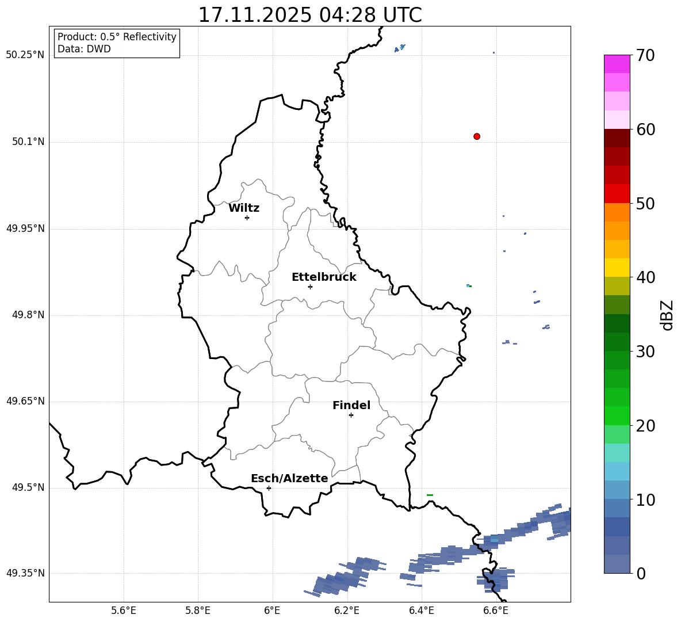This screenshot has width=681, height=622.
Task: Click the dark maroon colorbar segment below 60
Action: pyautogui.click(x=617, y=138)
